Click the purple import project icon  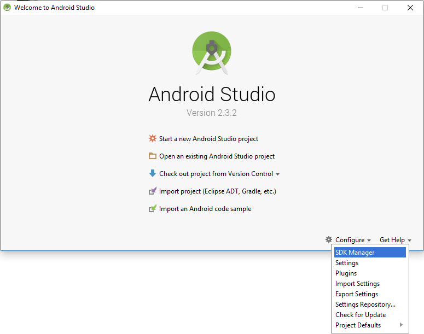pos(153,191)
